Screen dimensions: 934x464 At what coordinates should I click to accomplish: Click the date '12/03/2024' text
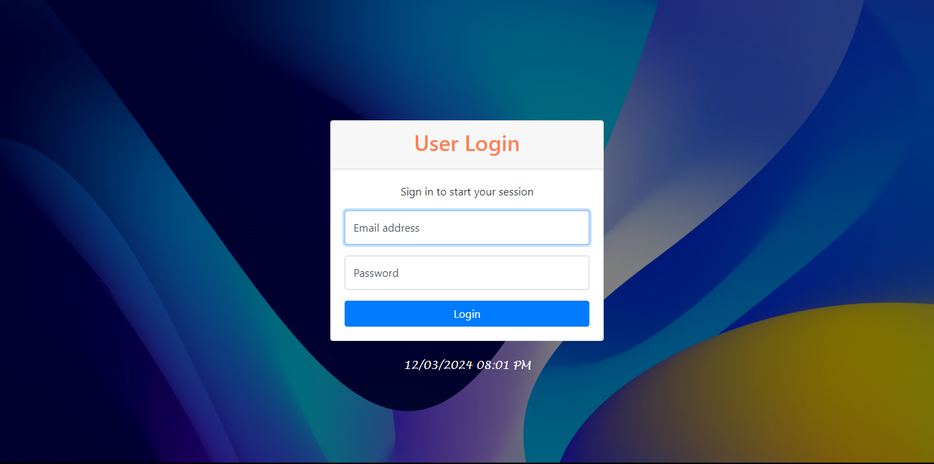click(x=439, y=365)
